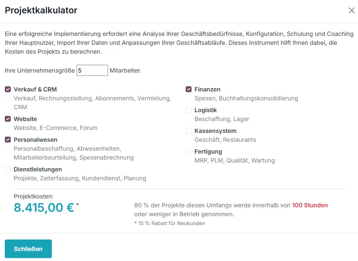This screenshot has height=261, width=358.
Task: Disable the Finanzen module
Action: [x=188, y=89]
